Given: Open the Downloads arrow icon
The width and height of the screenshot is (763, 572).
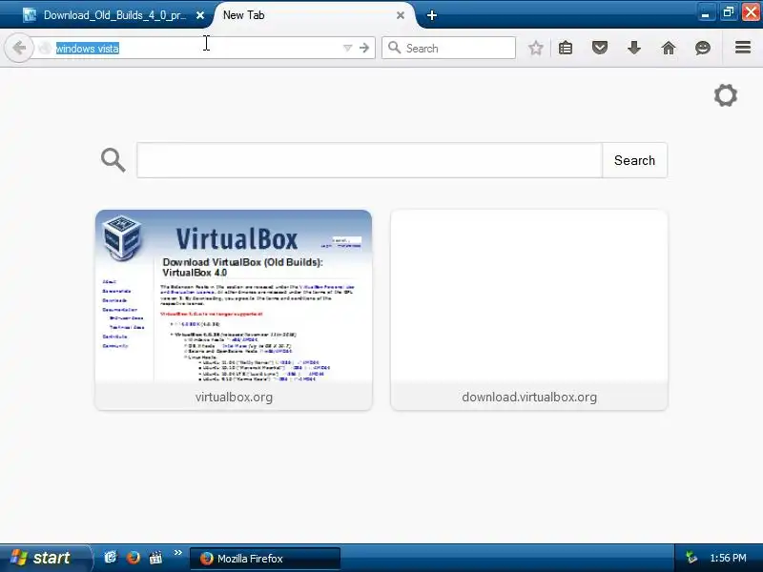Looking at the screenshot, I should [633, 48].
